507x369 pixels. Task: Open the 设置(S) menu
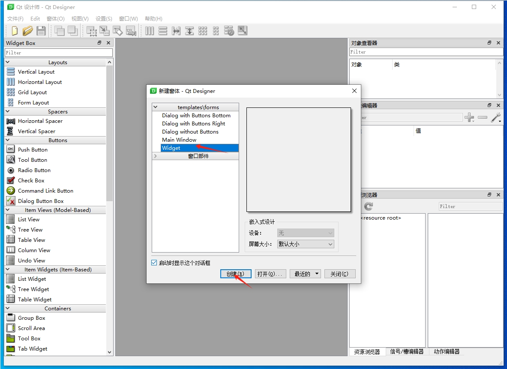(x=104, y=18)
